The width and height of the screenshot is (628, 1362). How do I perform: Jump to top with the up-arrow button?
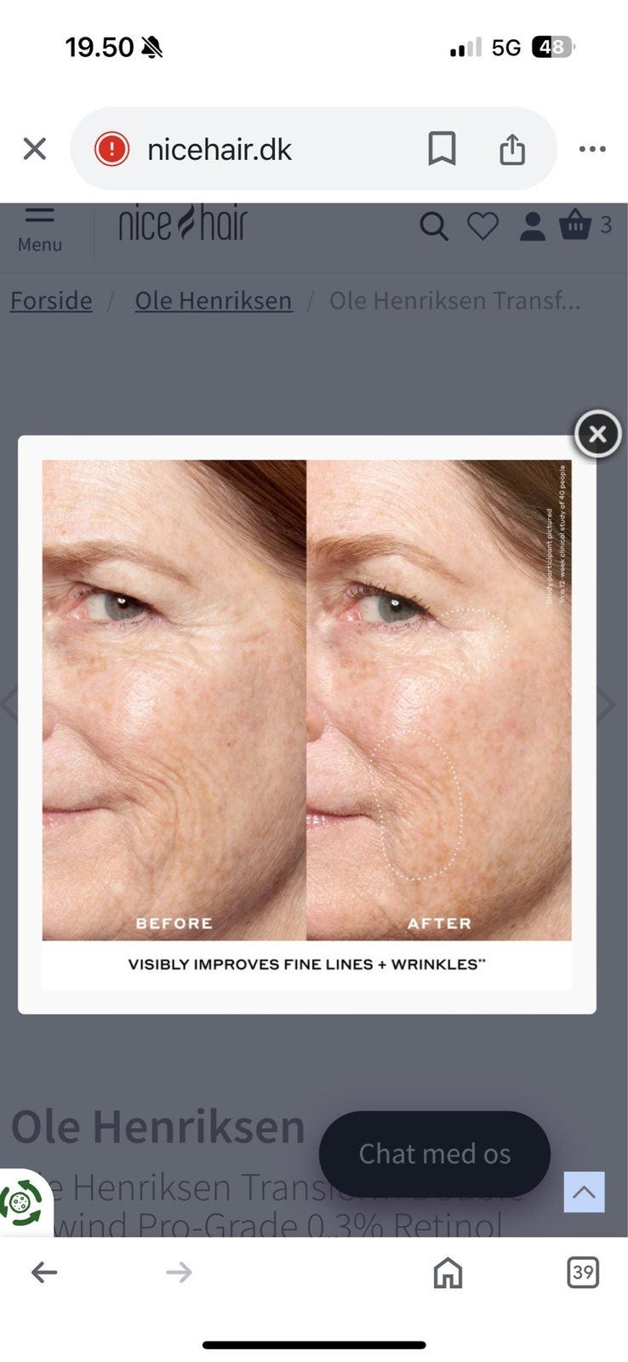tap(584, 1192)
